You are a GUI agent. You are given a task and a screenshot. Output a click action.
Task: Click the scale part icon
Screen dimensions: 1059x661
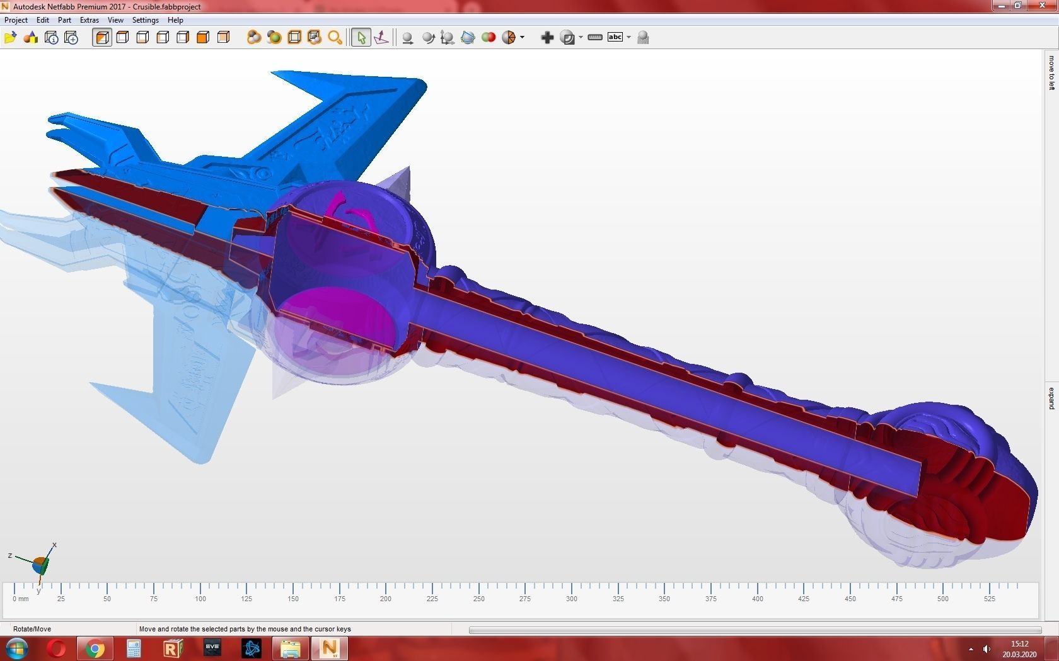(448, 38)
